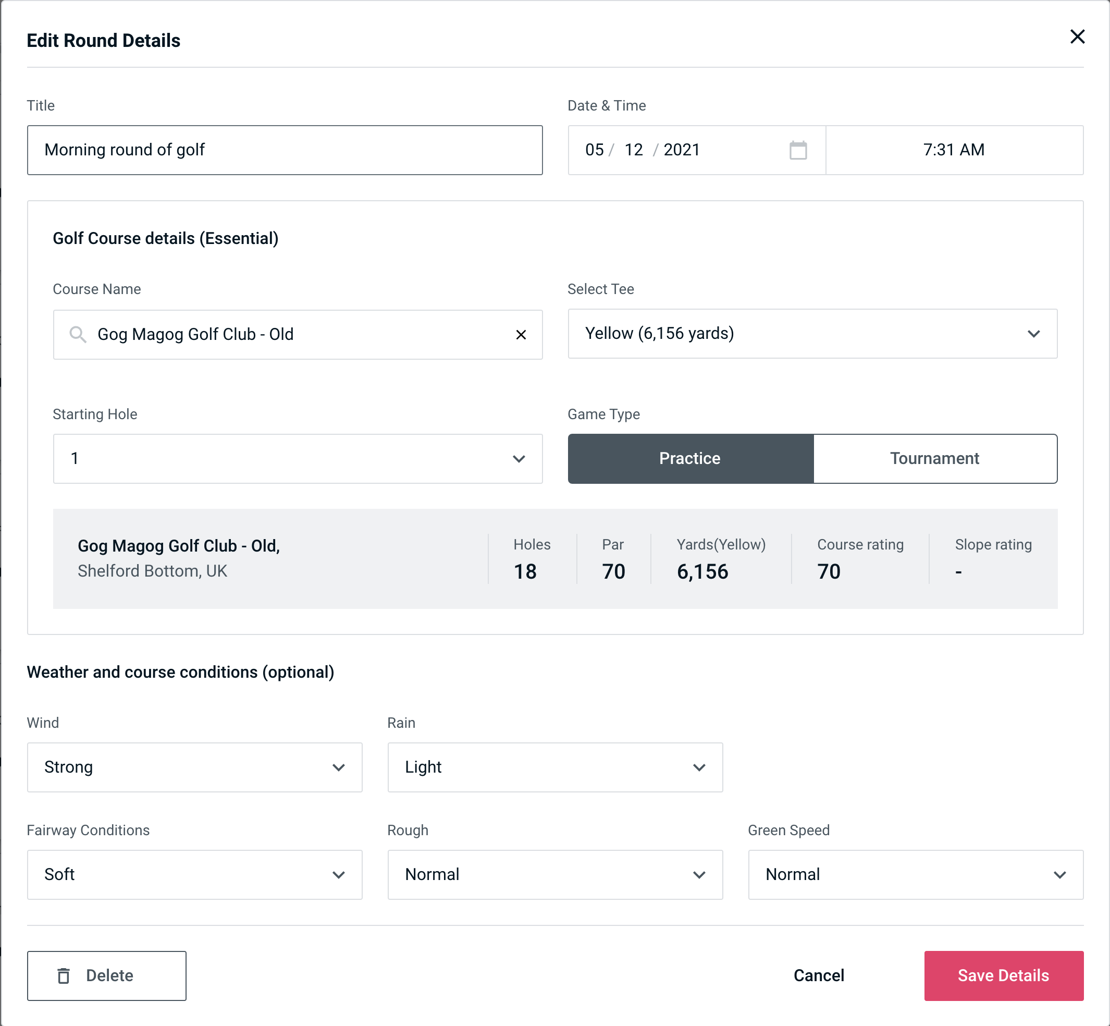Screen dimensions: 1110x1026
Task: Click the calendar icon for date picker
Action: (797, 149)
